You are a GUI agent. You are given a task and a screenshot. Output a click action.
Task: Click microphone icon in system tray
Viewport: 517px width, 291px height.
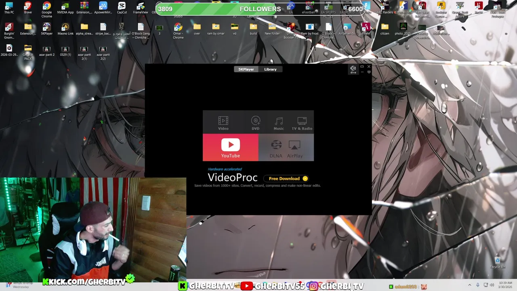point(478,285)
